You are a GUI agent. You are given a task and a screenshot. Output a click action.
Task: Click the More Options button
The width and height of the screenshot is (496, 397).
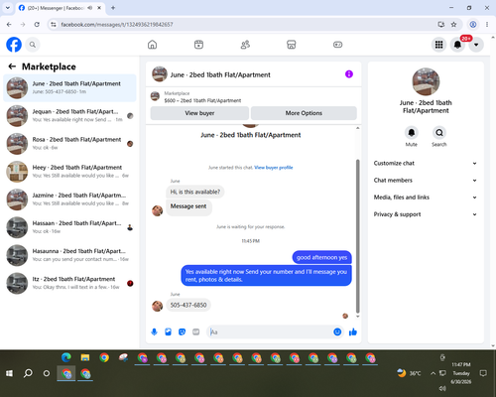(304, 113)
